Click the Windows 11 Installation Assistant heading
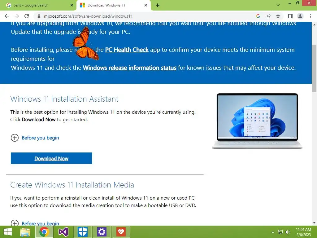 click(64, 99)
